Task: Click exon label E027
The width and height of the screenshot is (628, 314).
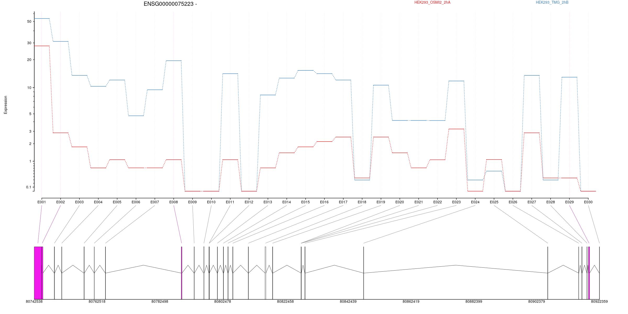Action: click(x=532, y=202)
